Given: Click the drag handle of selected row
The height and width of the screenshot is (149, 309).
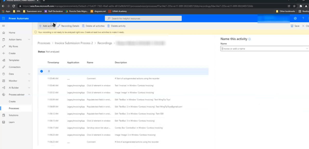Looking at the screenshot, I should click(49, 71).
